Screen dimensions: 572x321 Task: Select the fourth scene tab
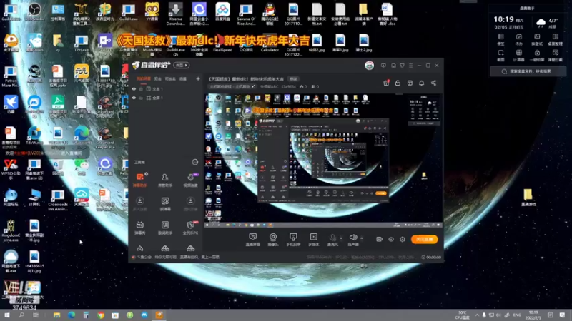click(183, 78)
